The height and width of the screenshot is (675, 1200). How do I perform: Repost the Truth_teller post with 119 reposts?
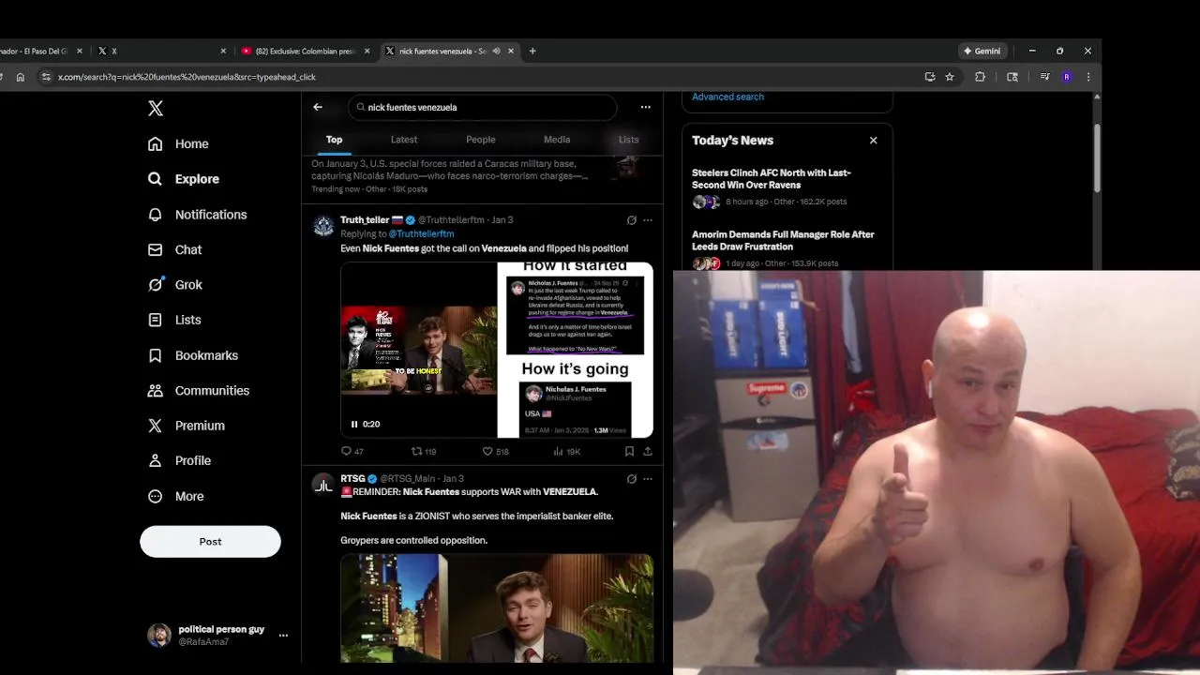(424, 451)
